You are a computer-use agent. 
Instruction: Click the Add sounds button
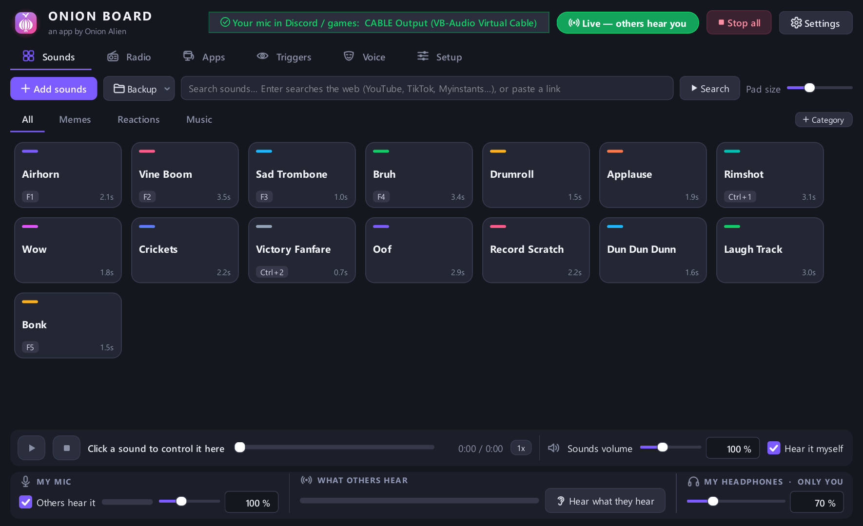click(54, 89)
